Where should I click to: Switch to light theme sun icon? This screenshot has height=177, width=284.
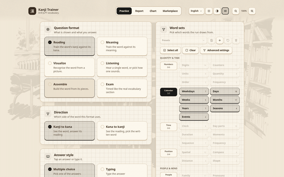coord(209,11)
